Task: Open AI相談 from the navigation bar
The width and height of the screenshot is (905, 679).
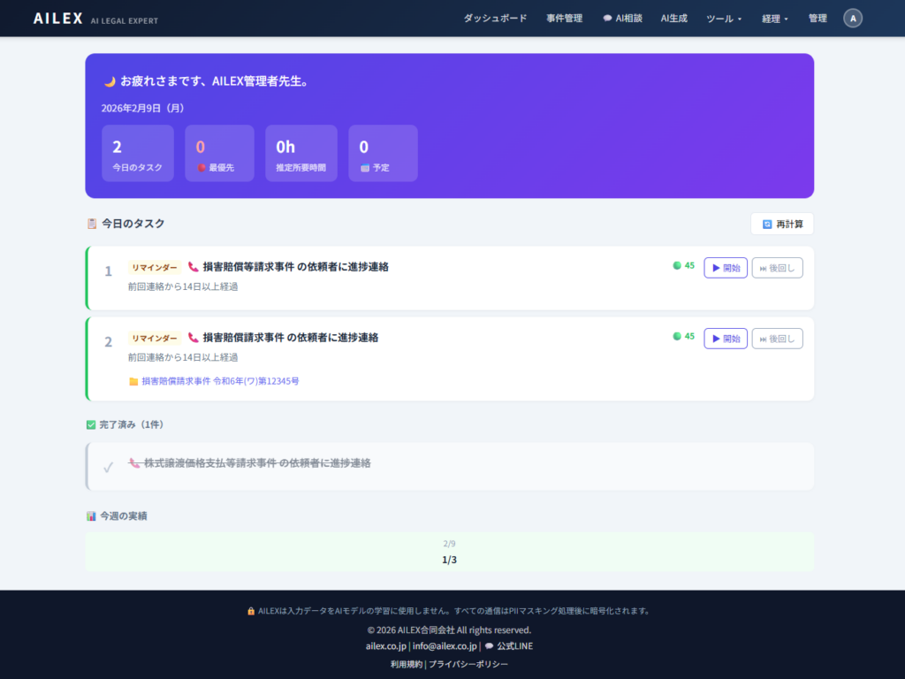Action: pyautogui.click(x=622, y=19)
